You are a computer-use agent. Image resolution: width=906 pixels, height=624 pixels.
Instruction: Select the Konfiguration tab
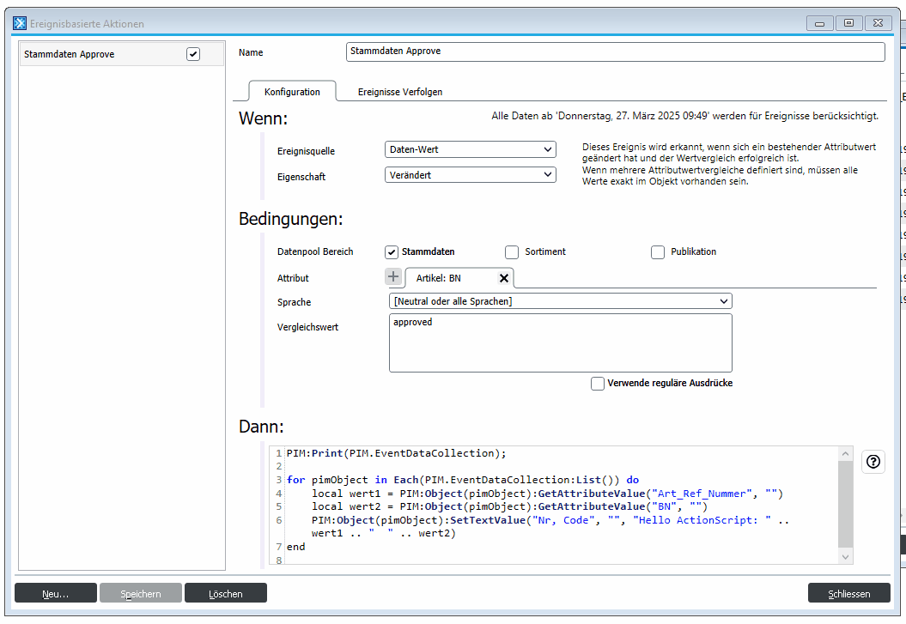[292, 92]
